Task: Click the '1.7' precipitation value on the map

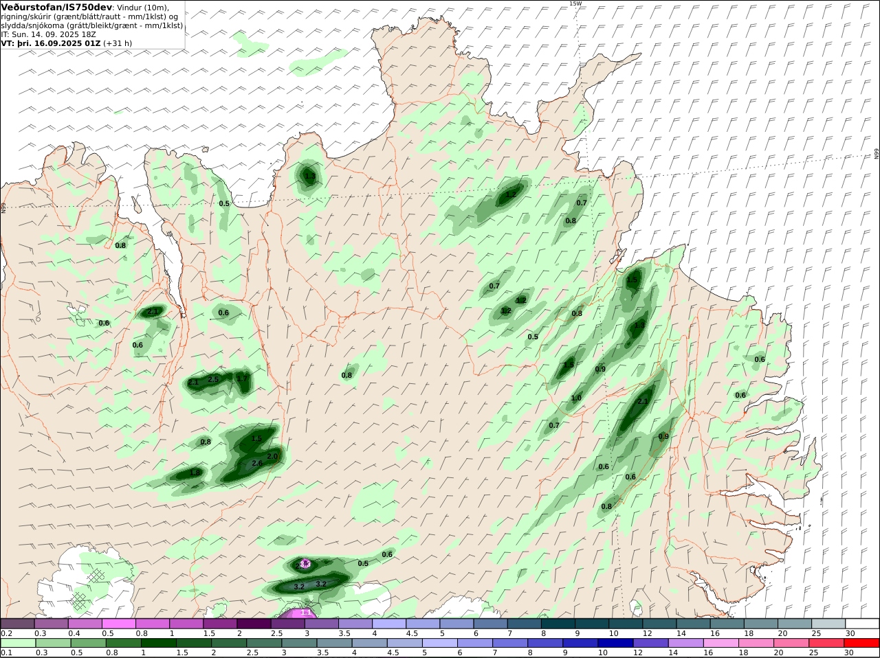Action: (x=242, y=378)
